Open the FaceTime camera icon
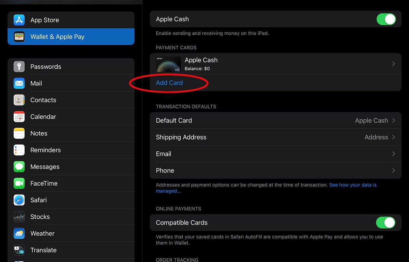The width and height of the screenshot is (409, 262). 19,184
